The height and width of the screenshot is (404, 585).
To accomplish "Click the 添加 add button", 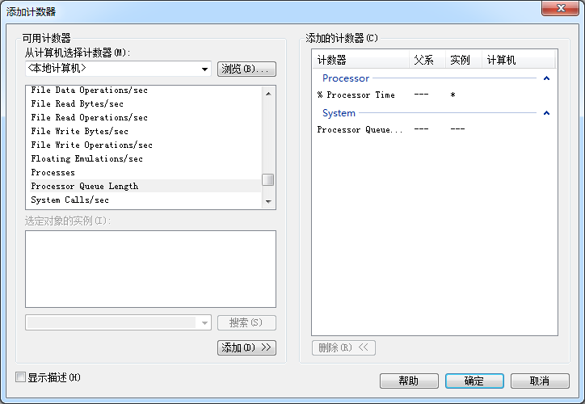I will [246, 347].
